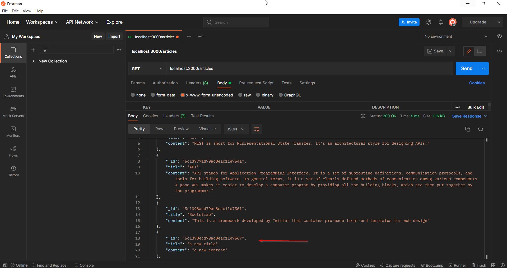Open the Monitors panel
This screenshot has width=507, height=268.
pyautogui.click(x=13, y=132)
